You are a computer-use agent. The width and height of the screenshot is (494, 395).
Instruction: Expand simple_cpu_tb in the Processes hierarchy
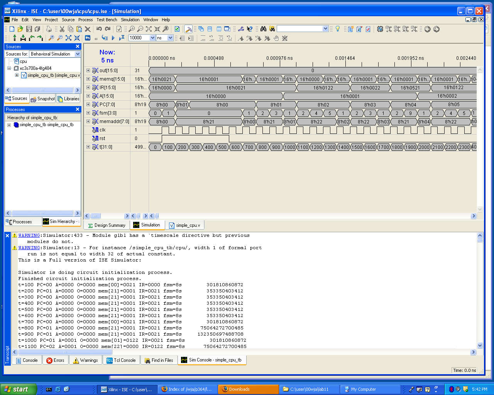pyautogui.click(x=9, y=125)
